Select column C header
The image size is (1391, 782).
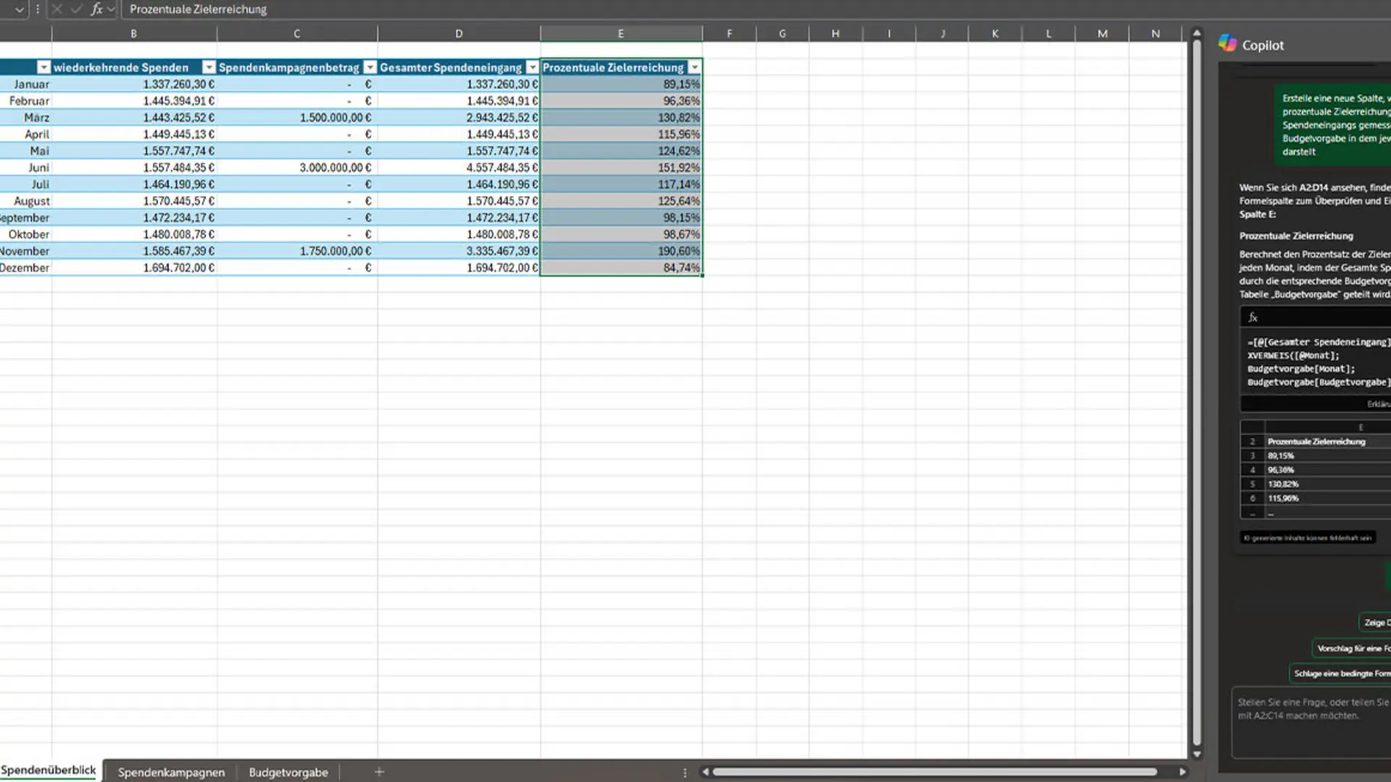pyautogui.click(x=297, y=33)
